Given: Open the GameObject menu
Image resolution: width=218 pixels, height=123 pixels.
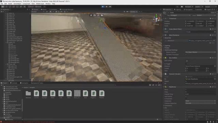Looking at the screenshot, I should pyautogui.click(x=17, y=4).
